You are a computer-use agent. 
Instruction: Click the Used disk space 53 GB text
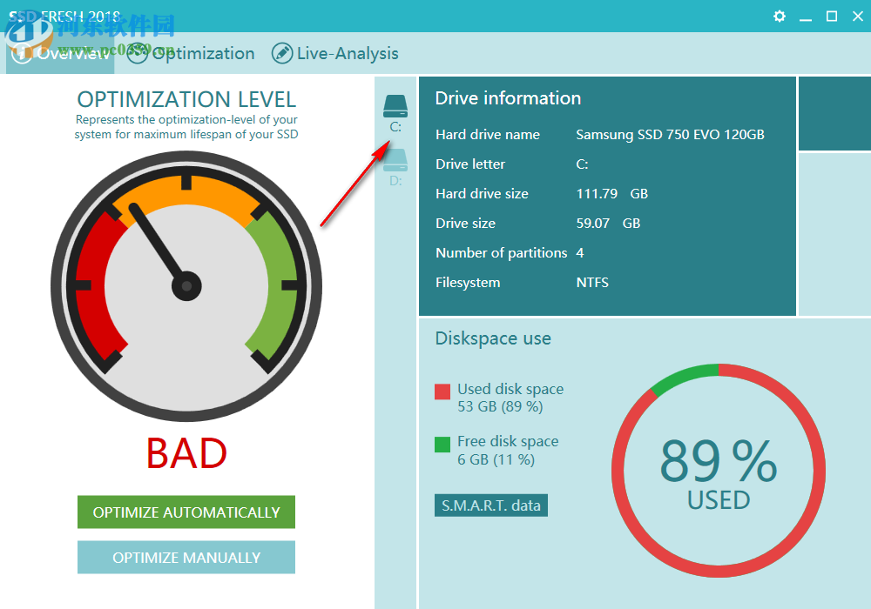(x=510, y=398)
